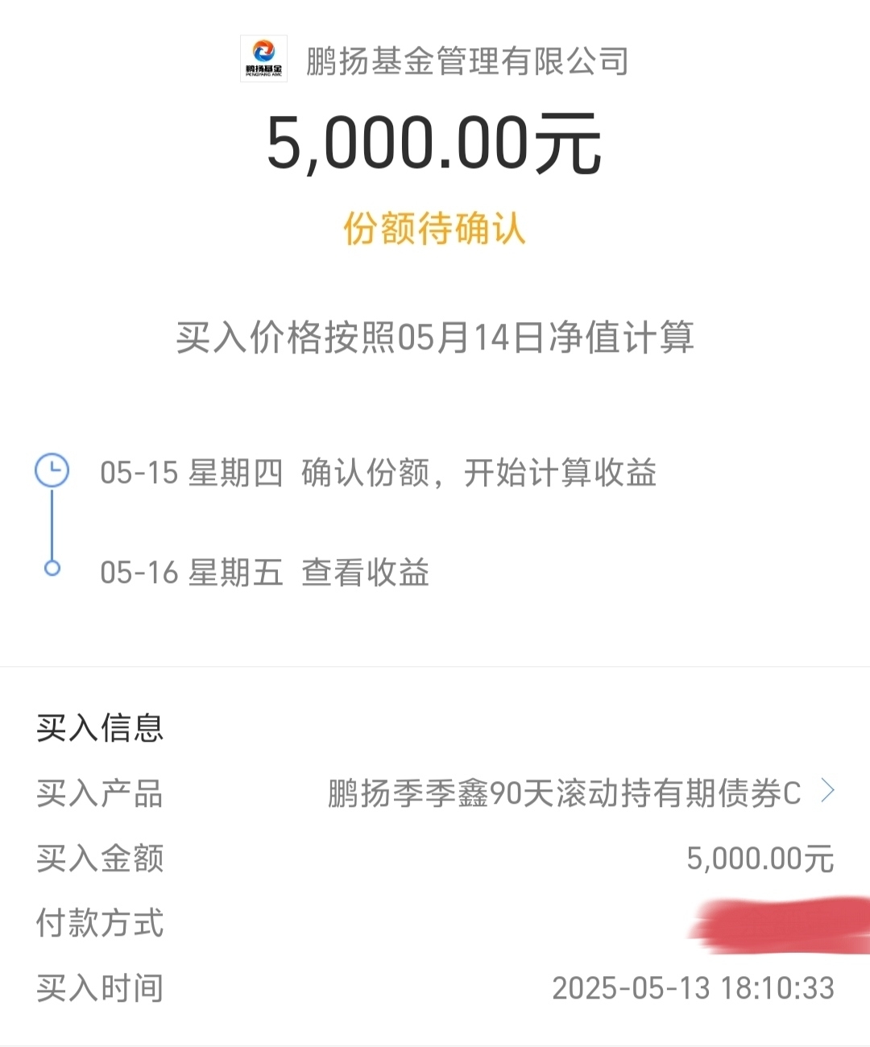The height and width of the screenshot is (1047, 870).
Task: Tap the Pengyang fund company logo
Action: click(263, 59)
